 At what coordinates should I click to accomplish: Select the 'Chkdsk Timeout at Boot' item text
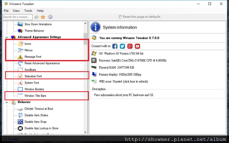pyautogui.click(x=39, y=109)
